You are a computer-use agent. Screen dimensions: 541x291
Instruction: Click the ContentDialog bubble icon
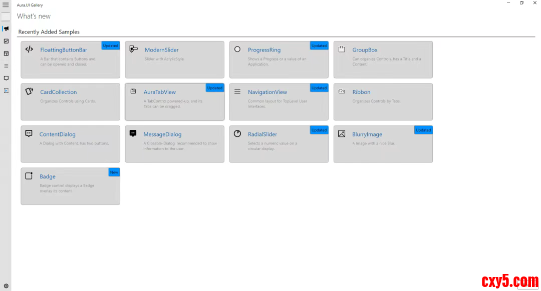tap(29, 133)
